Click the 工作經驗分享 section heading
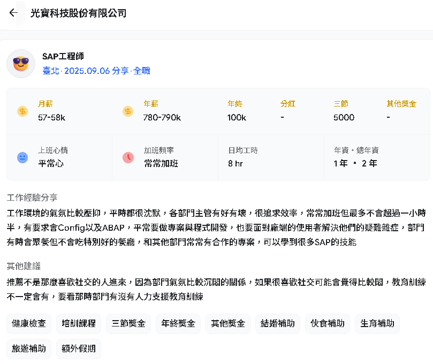 (x=32, y=198)
